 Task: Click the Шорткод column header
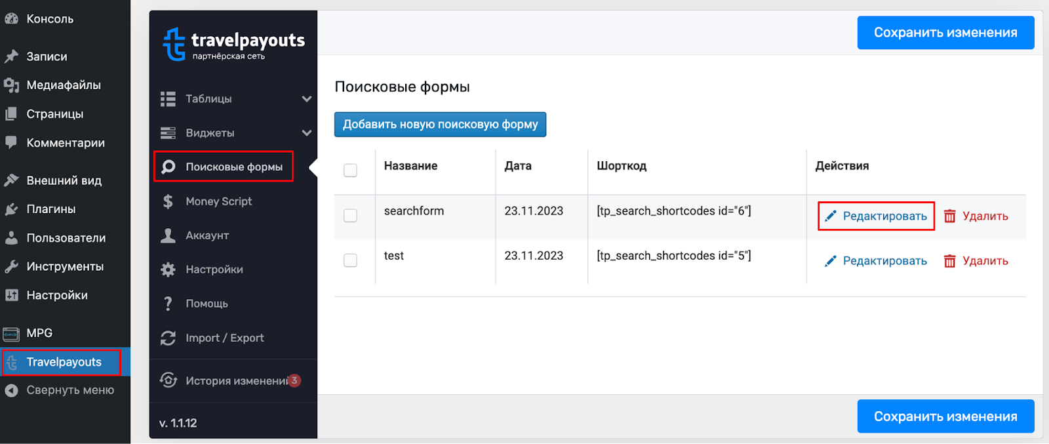(x=622, y=166)
